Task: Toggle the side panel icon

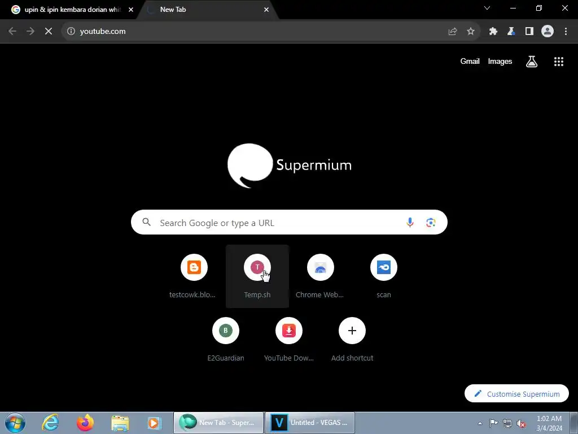Action: click(529, 32)
